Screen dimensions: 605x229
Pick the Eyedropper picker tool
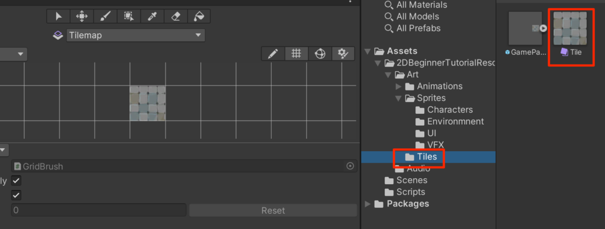(152, 16)
